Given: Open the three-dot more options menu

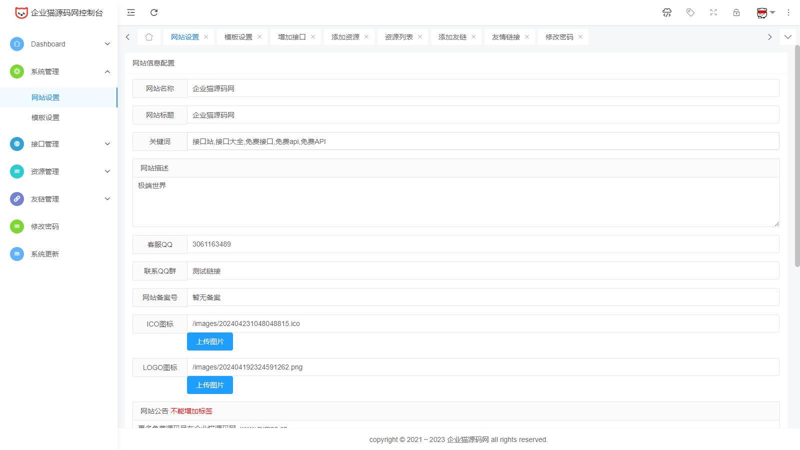Looking at the screenshot, I should [788, 12].
